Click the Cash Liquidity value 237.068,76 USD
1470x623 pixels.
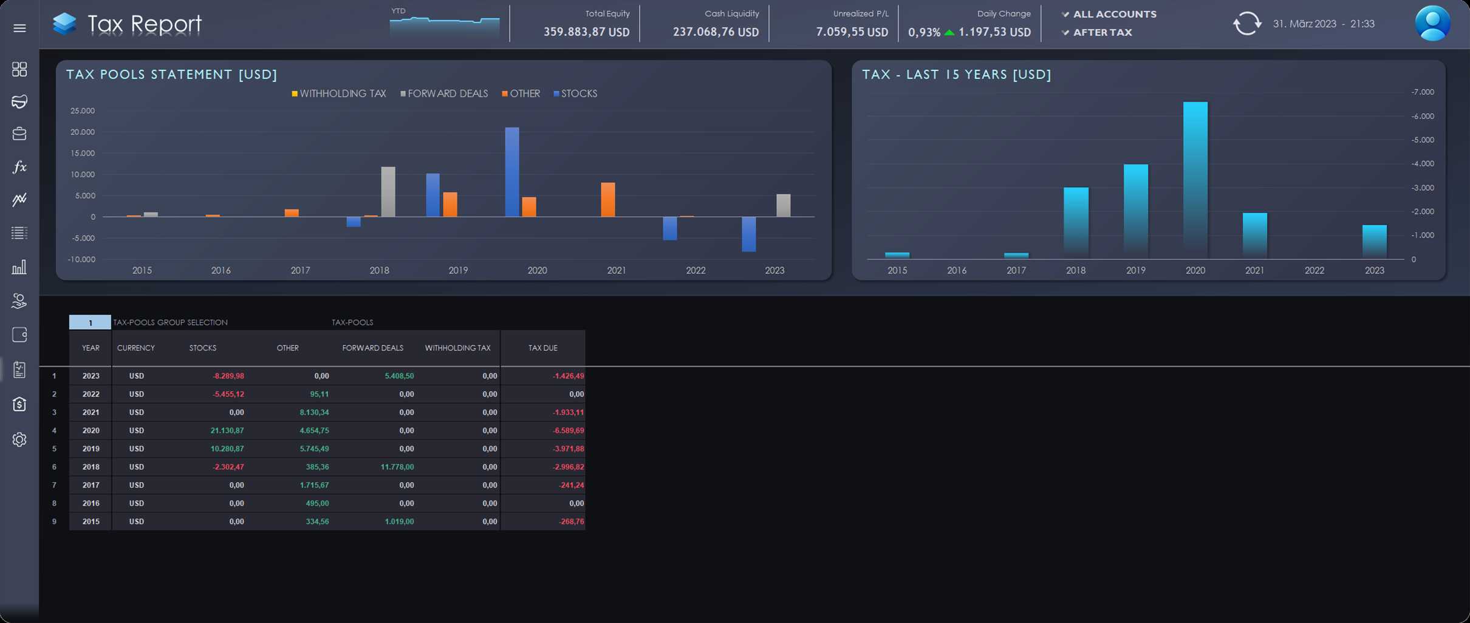pos(716,32)
